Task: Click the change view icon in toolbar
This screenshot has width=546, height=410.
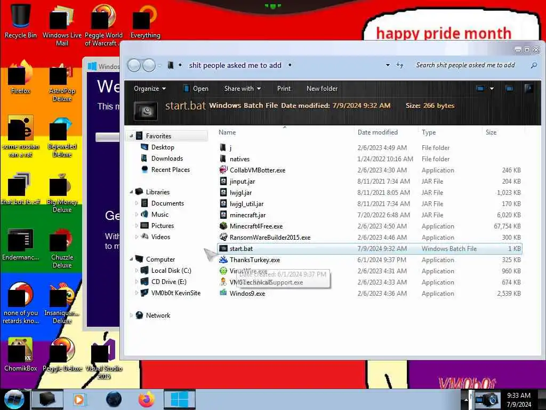Action: (480, 89)
